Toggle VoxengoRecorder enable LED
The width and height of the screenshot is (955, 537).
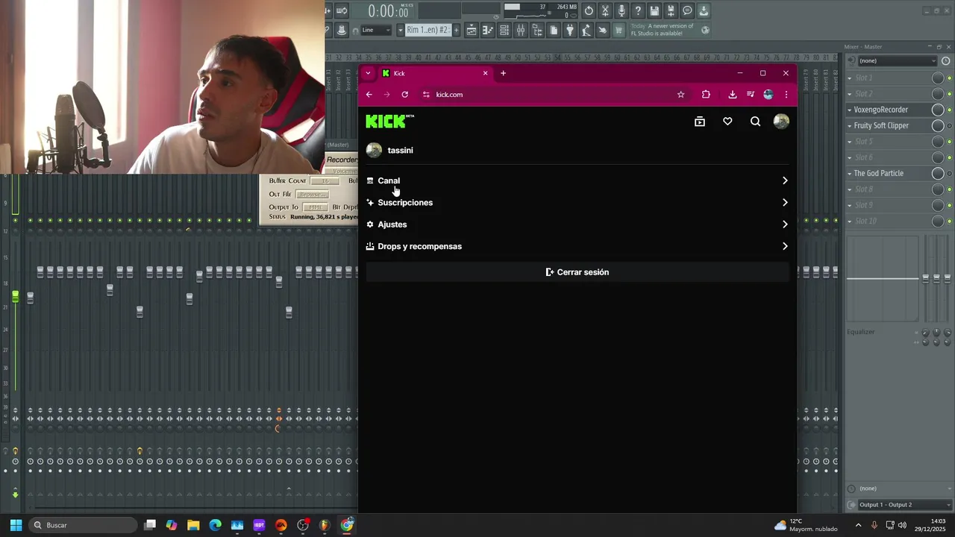pos(949,110)
